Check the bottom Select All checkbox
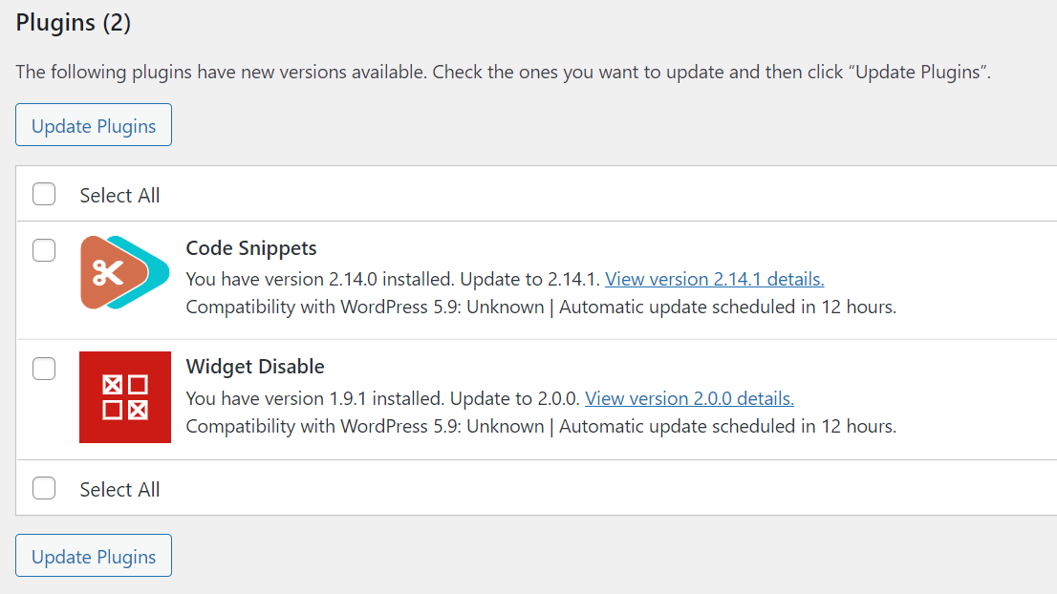The image size is (1057, 594). point(44,488)
